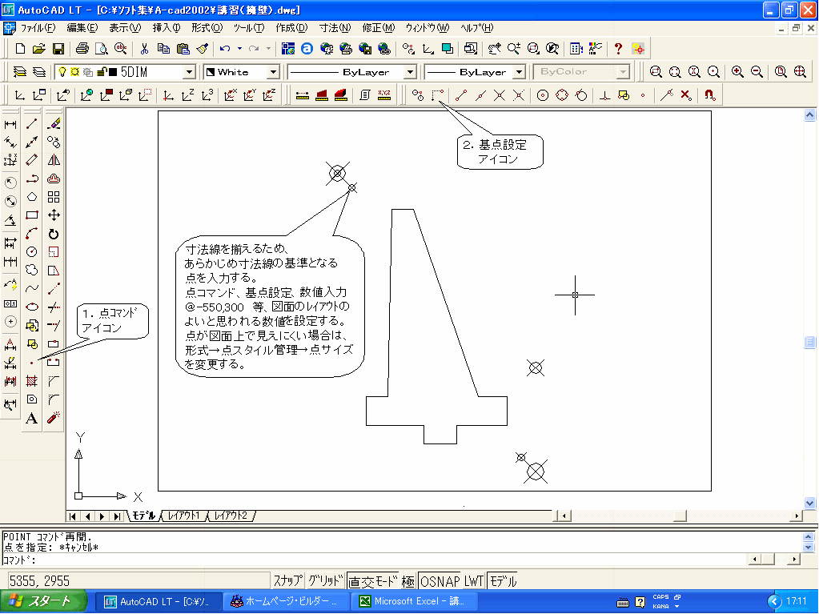Select the Polygon draw tool
Viewport: 819px width, 614px height.
coord(32,197)
